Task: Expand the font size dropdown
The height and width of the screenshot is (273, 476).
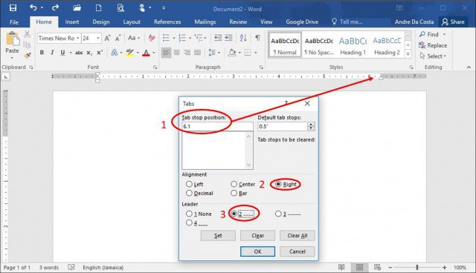Action: 98,38
